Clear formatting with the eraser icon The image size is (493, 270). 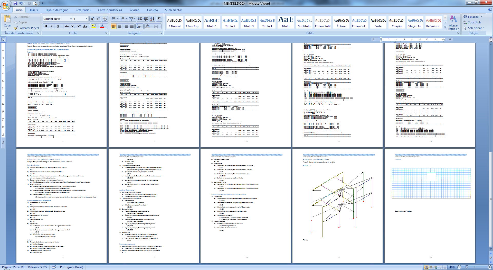(x=105, y=19)
